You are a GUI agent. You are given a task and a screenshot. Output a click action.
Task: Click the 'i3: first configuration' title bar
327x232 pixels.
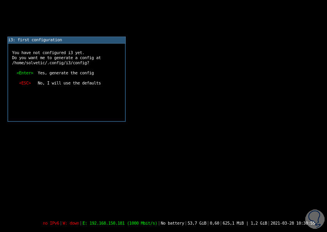click(67, 40)
